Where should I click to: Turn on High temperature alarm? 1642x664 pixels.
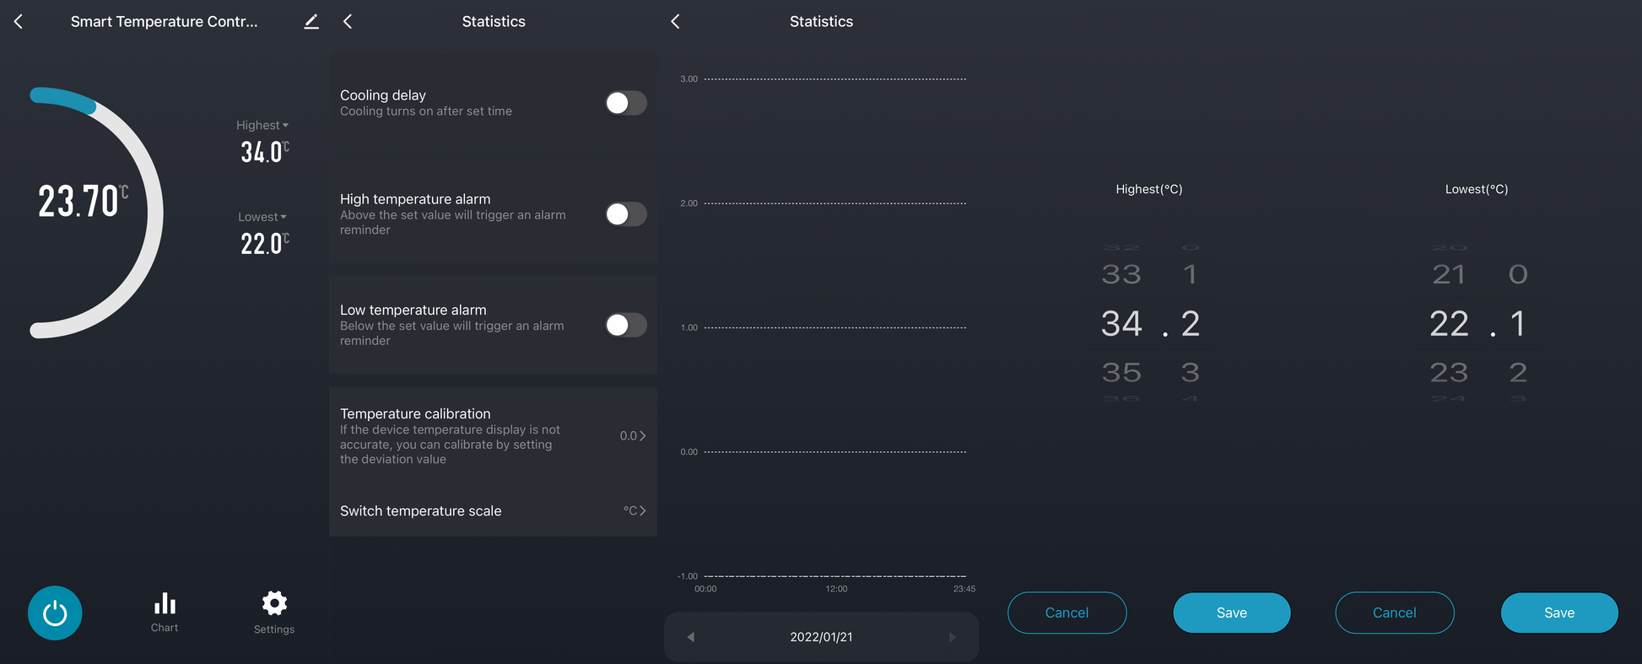(x=625, y=214)
